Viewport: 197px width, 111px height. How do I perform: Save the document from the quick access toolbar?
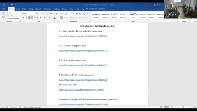(3, 5)
